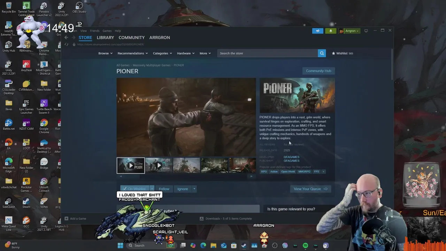
Task: Open OBS Studio desktop shortcut
Action: [x=79, y=8]
